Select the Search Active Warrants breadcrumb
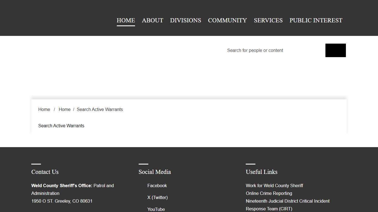The height and width of the screenshot is (212, 378). coord(100,109)
